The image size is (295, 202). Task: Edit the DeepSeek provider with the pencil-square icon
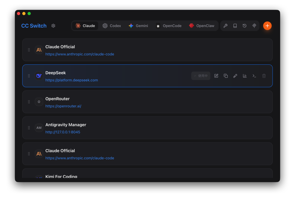[216, 76]
